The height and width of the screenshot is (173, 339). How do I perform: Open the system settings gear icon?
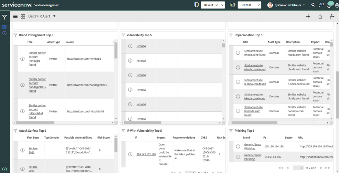pos(336,5)
